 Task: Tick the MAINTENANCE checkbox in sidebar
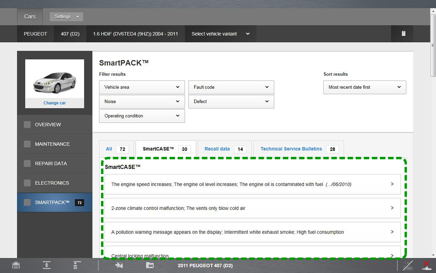click(x=27, y=144)
